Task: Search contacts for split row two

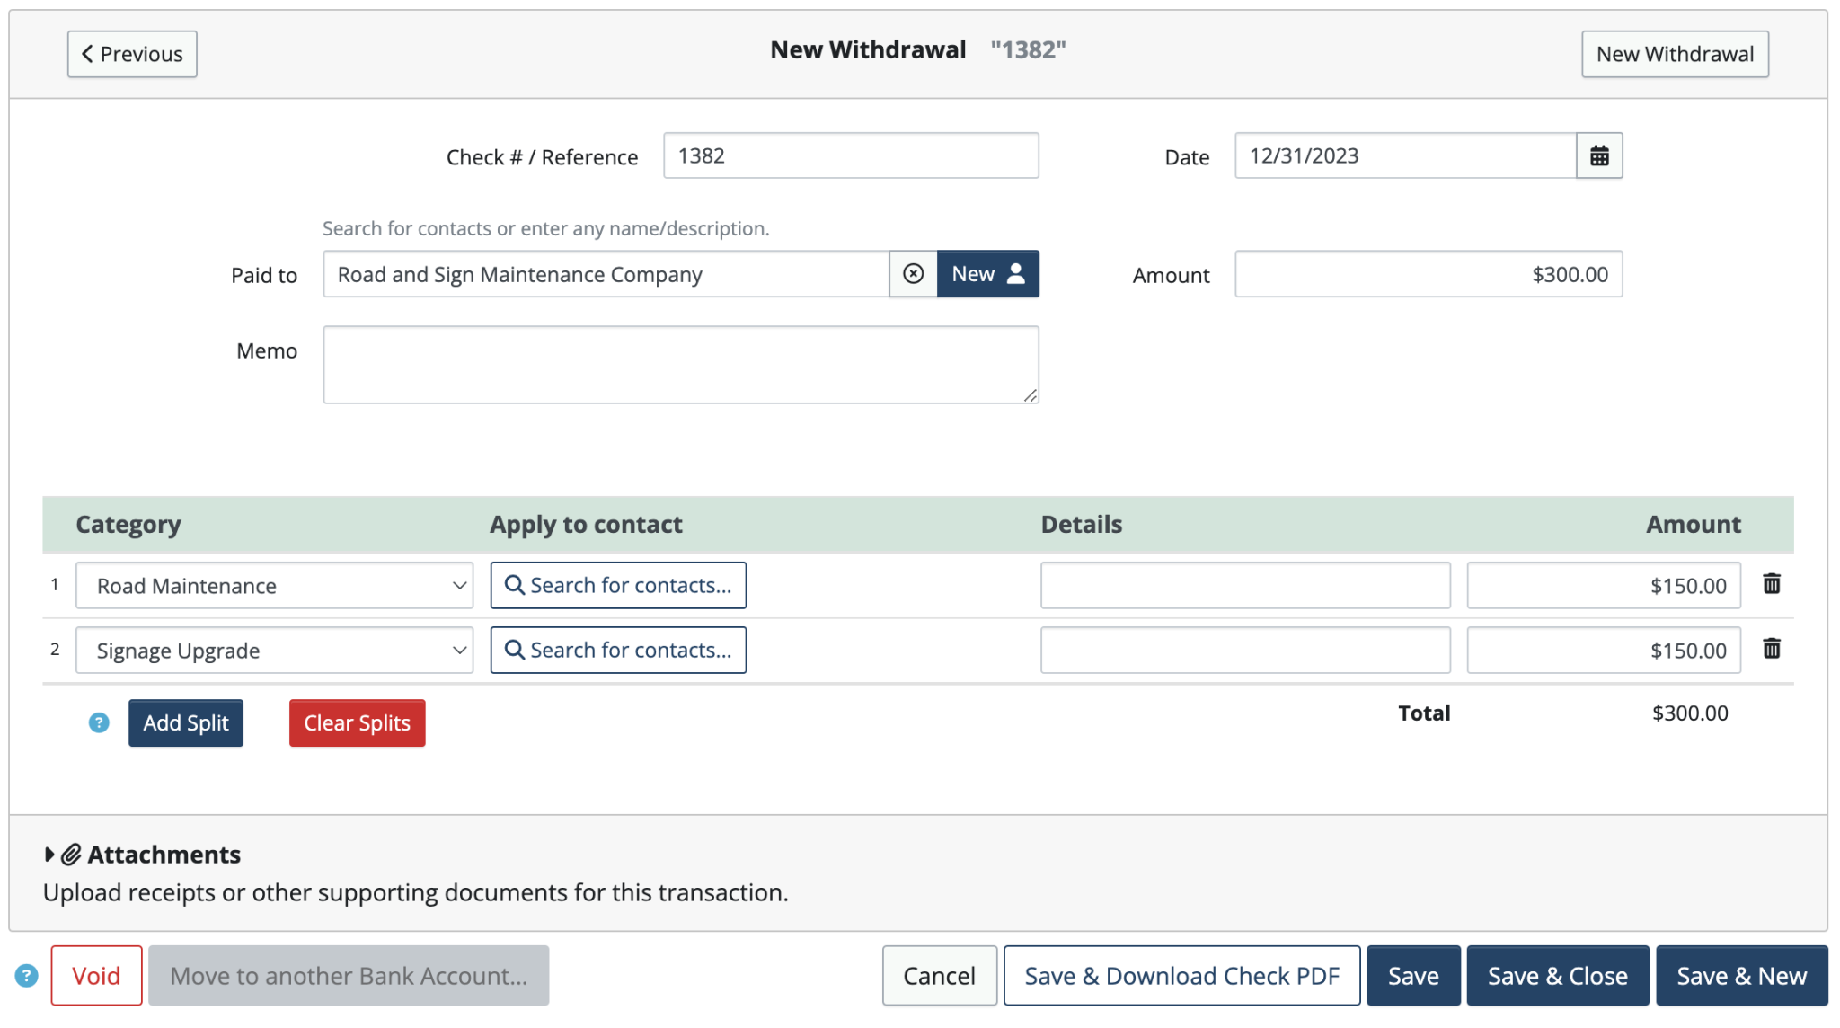Action: [x=618, y=651]
